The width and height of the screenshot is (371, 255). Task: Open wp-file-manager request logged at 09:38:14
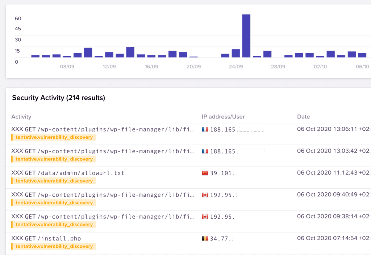coord(103,217)
